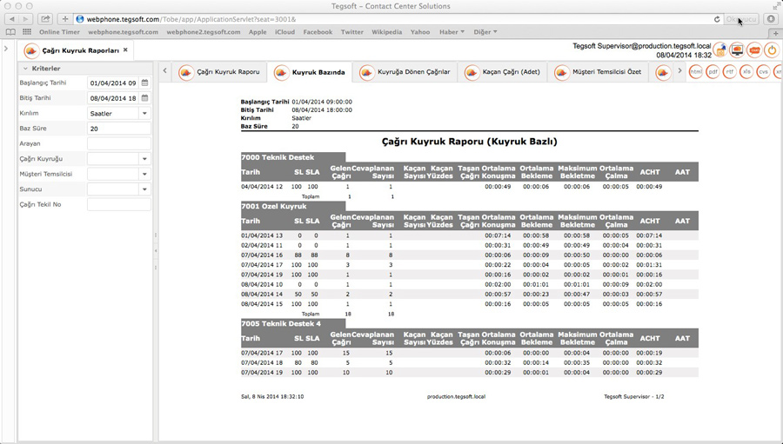Click the Arayan input field
The width and height of the screenshot is (783, 444).
pos(119,143)
